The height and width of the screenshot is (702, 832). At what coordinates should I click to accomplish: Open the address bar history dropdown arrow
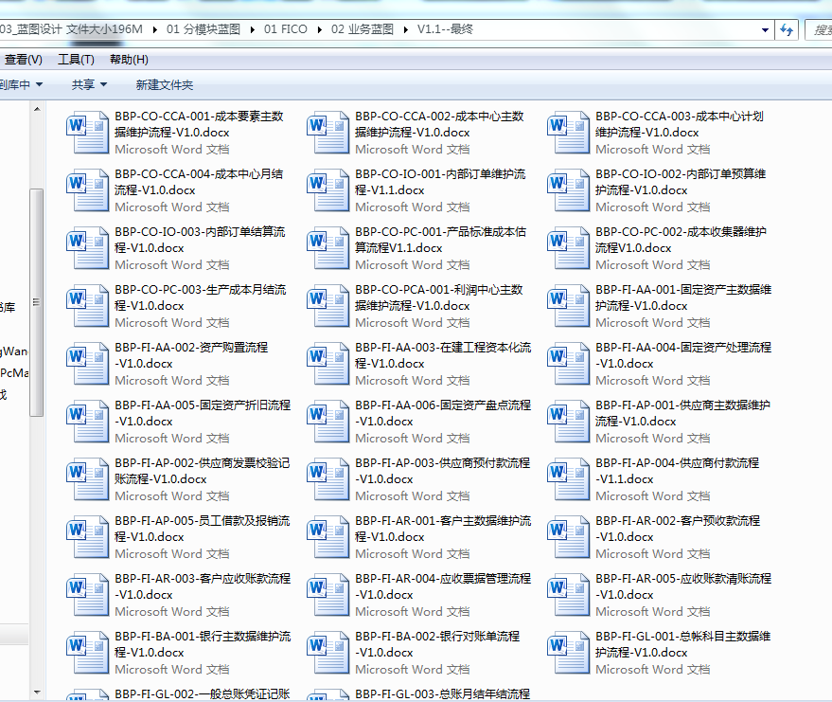tap(765, 30)
